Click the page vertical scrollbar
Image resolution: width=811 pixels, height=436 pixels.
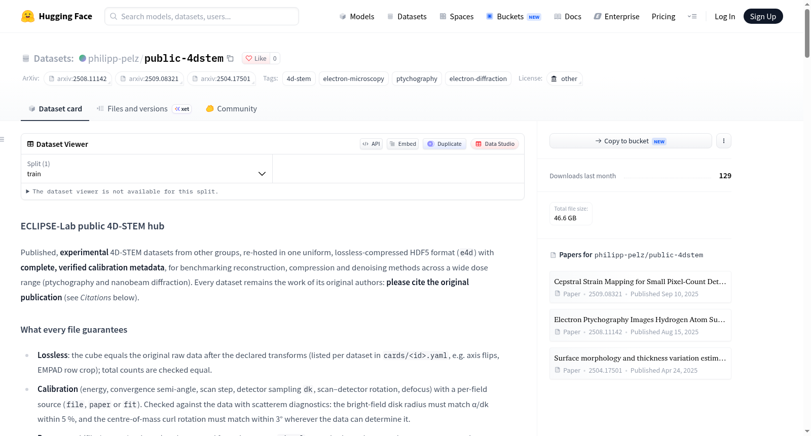click(x=807, y=33)
